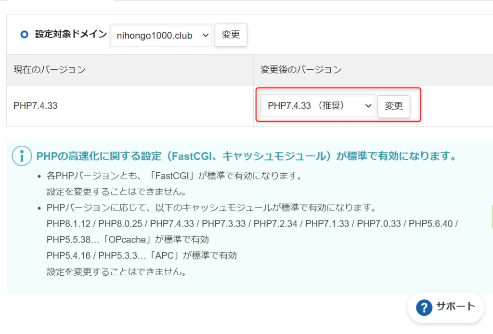
Task: Click the line PHP5.4.16 / PHP5.3.3…「APC」
Action: pyautogui.click(x=142, y=256)
